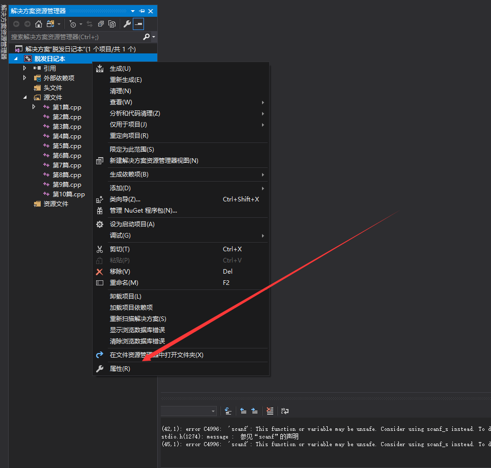Select the 头文件 folder

(x=52, y=87)
